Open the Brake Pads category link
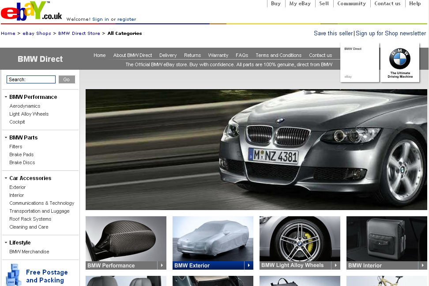Image resolution: width=429 pixels, height=286 pixels. 22,154
